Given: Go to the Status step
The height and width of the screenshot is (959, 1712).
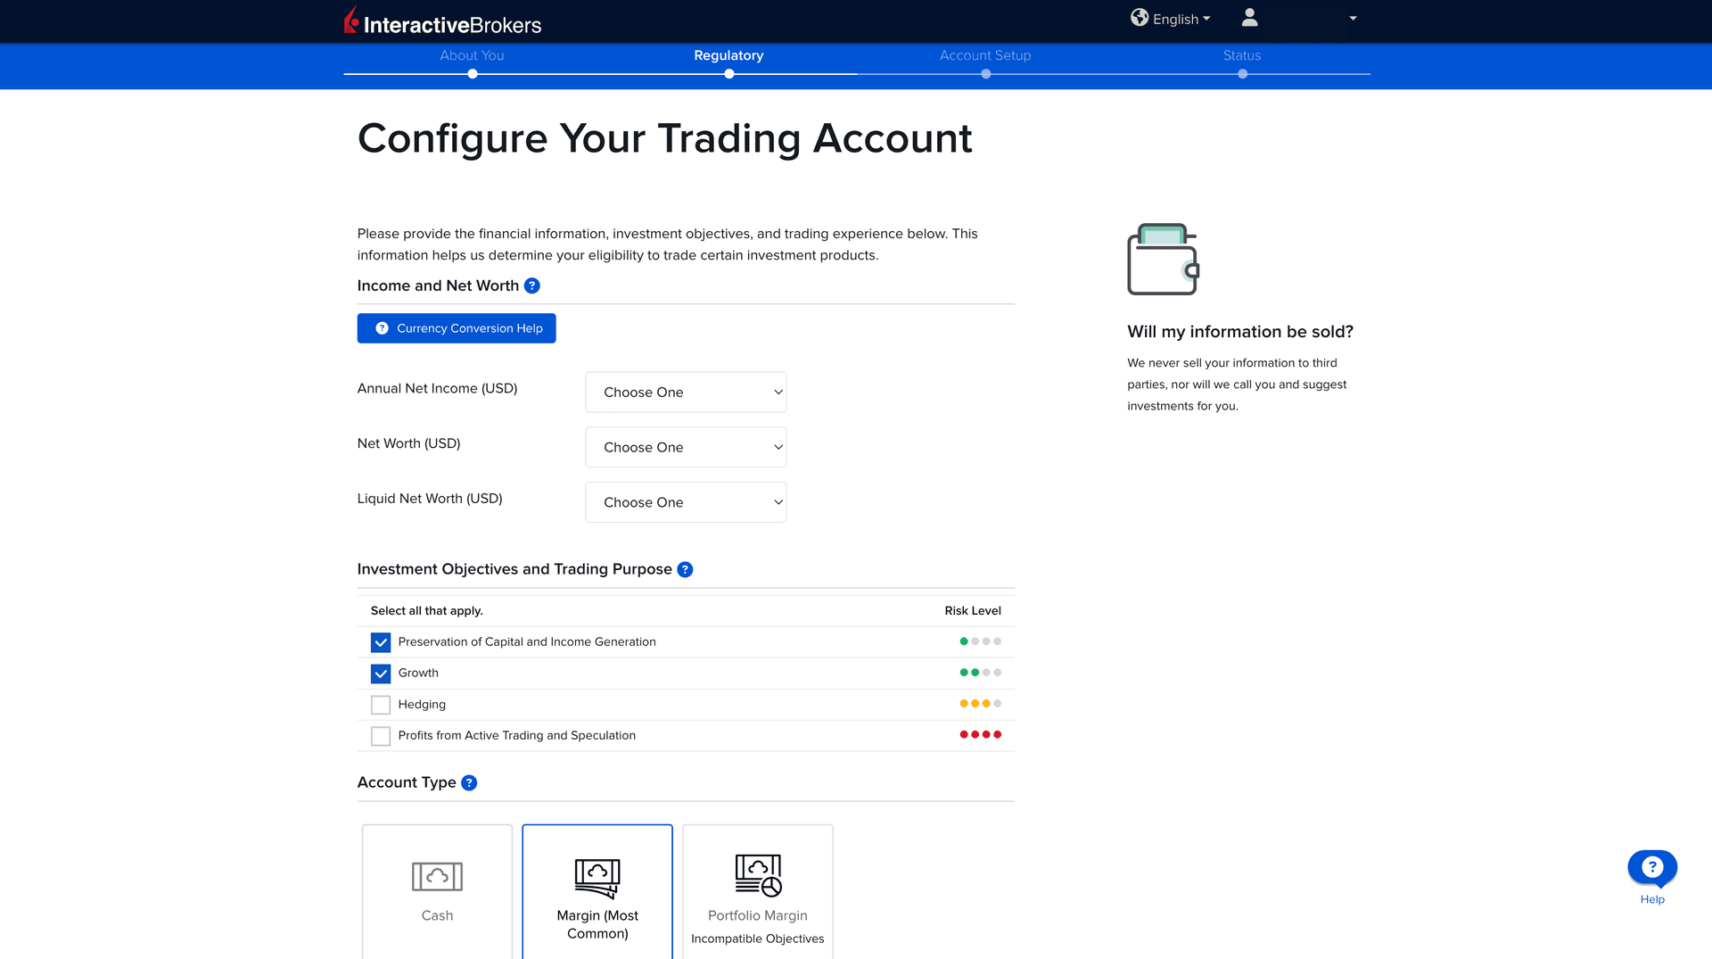Looking at the screenshot, I should coord(1242,55).
